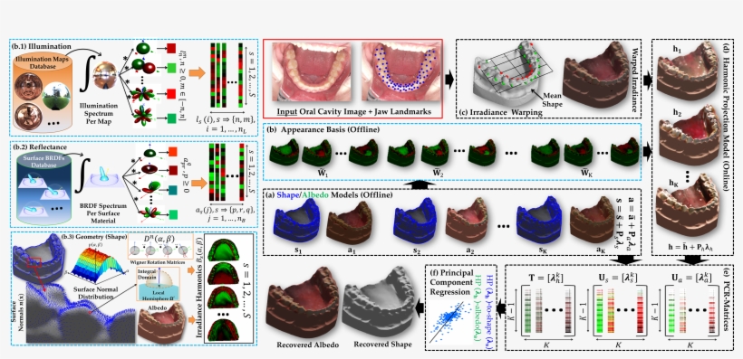The height and width of the screenshot is (359, 743).
Task: Click the "(b.1) Illumination" panel title
Action: click(x=41, y=46)
